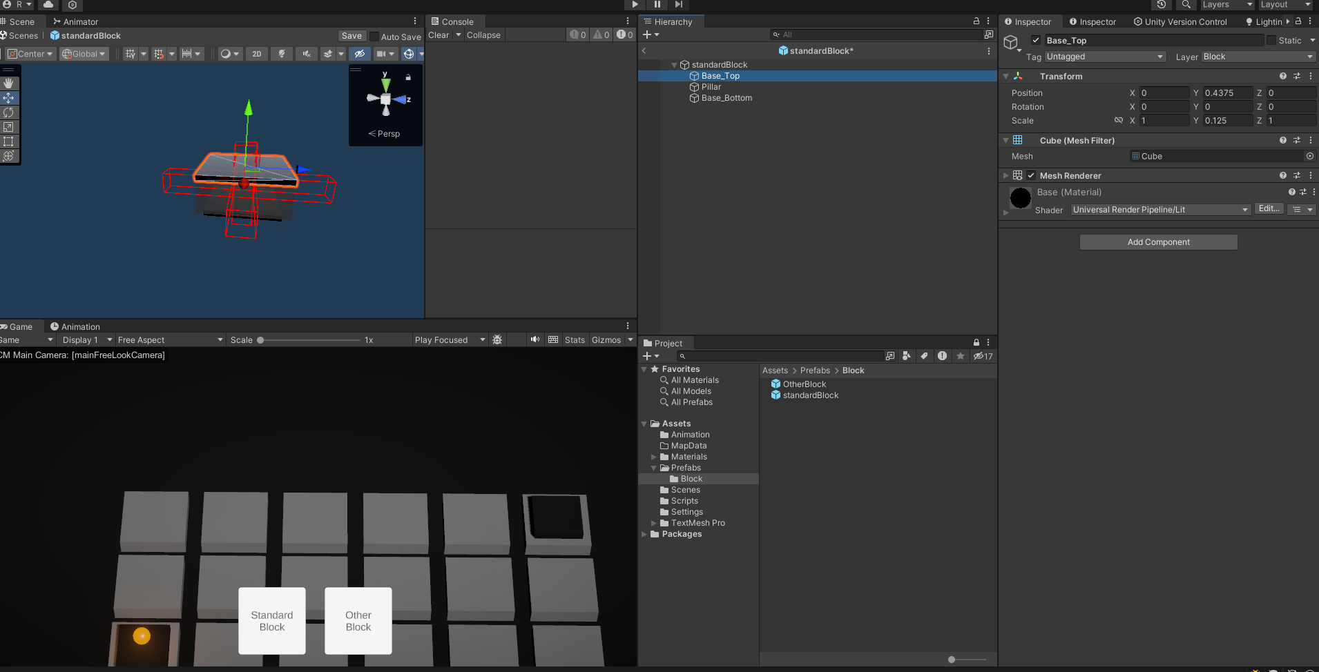The image size is (1319, 672).
Task: Adjust the Game view Scale slider
Action: pyautogui.click(x=261, y=340)
